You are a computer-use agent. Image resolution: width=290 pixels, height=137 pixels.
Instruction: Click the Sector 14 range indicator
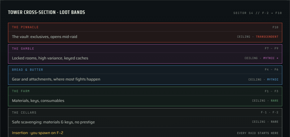pos(257,13)
